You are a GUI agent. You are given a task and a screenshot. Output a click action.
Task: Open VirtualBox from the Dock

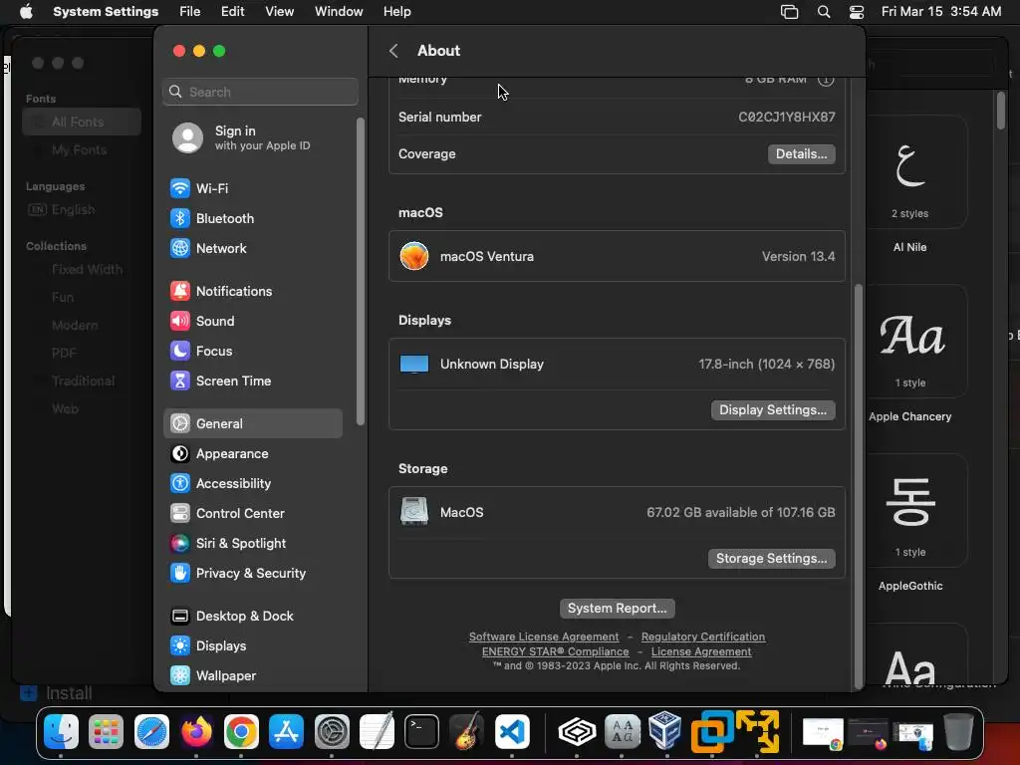(666, 732)
